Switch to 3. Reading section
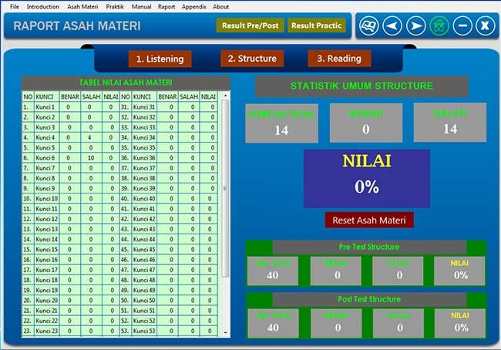This screenshot has height=350, width=501. 339,59
